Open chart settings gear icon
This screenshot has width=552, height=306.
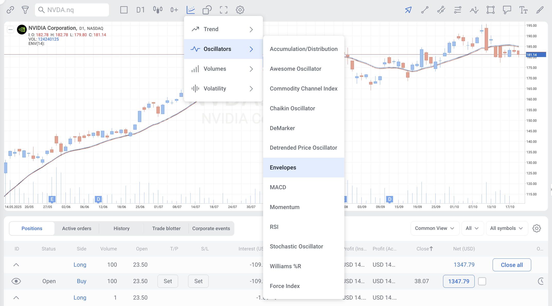coord(240,10)
